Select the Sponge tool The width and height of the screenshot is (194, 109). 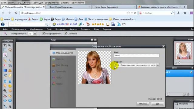click(x=10, y=86)
